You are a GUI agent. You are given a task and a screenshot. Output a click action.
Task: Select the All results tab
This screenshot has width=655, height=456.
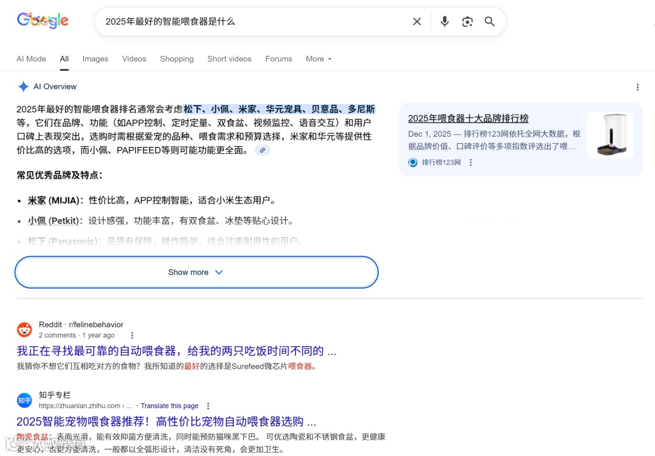click(x=64, y=59)
